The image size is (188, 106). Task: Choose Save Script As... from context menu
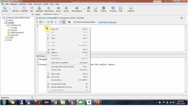(68, 80)
